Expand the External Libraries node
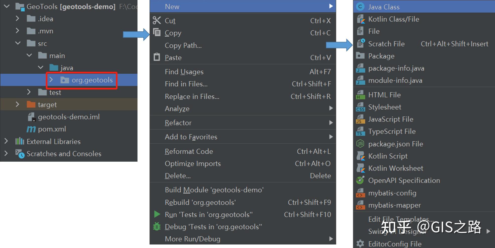 (6, 141)
